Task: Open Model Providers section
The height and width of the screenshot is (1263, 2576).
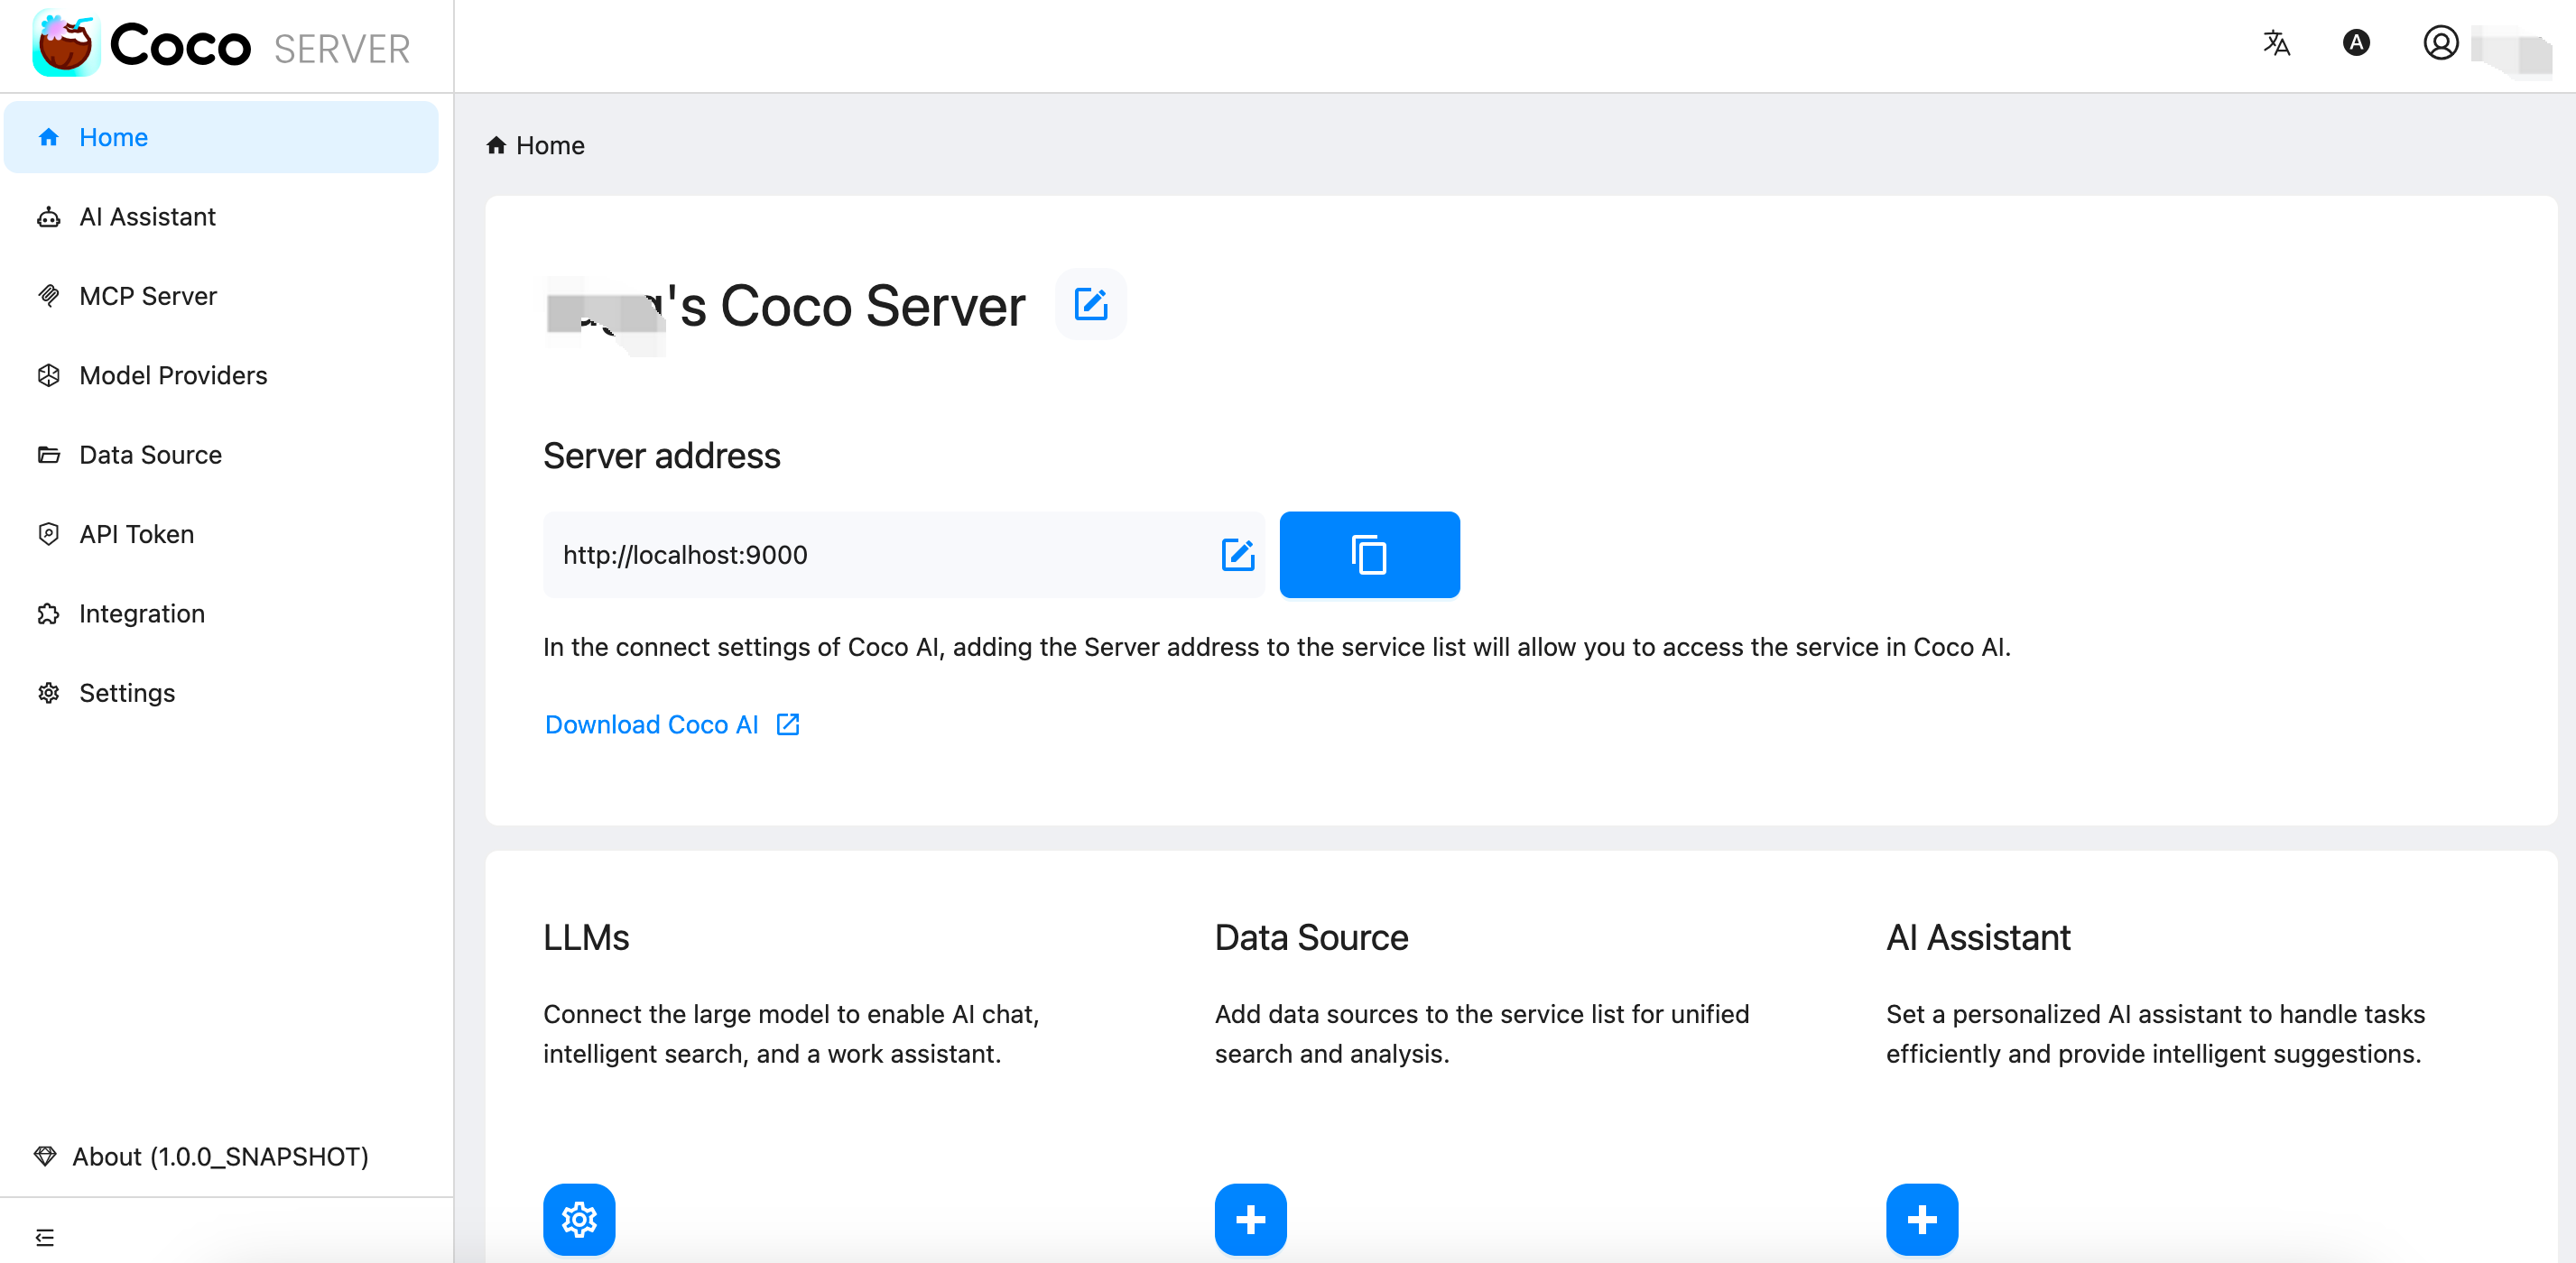Action: tap(173, 375)
